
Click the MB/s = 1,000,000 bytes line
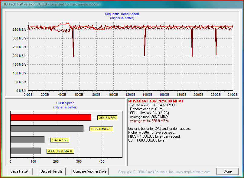[155, 137]
